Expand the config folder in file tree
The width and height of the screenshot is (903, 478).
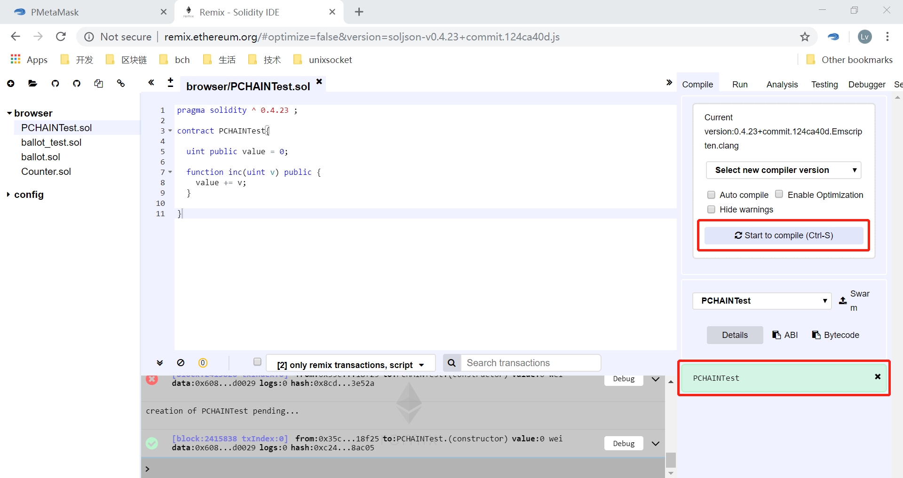tap(28, 195)
